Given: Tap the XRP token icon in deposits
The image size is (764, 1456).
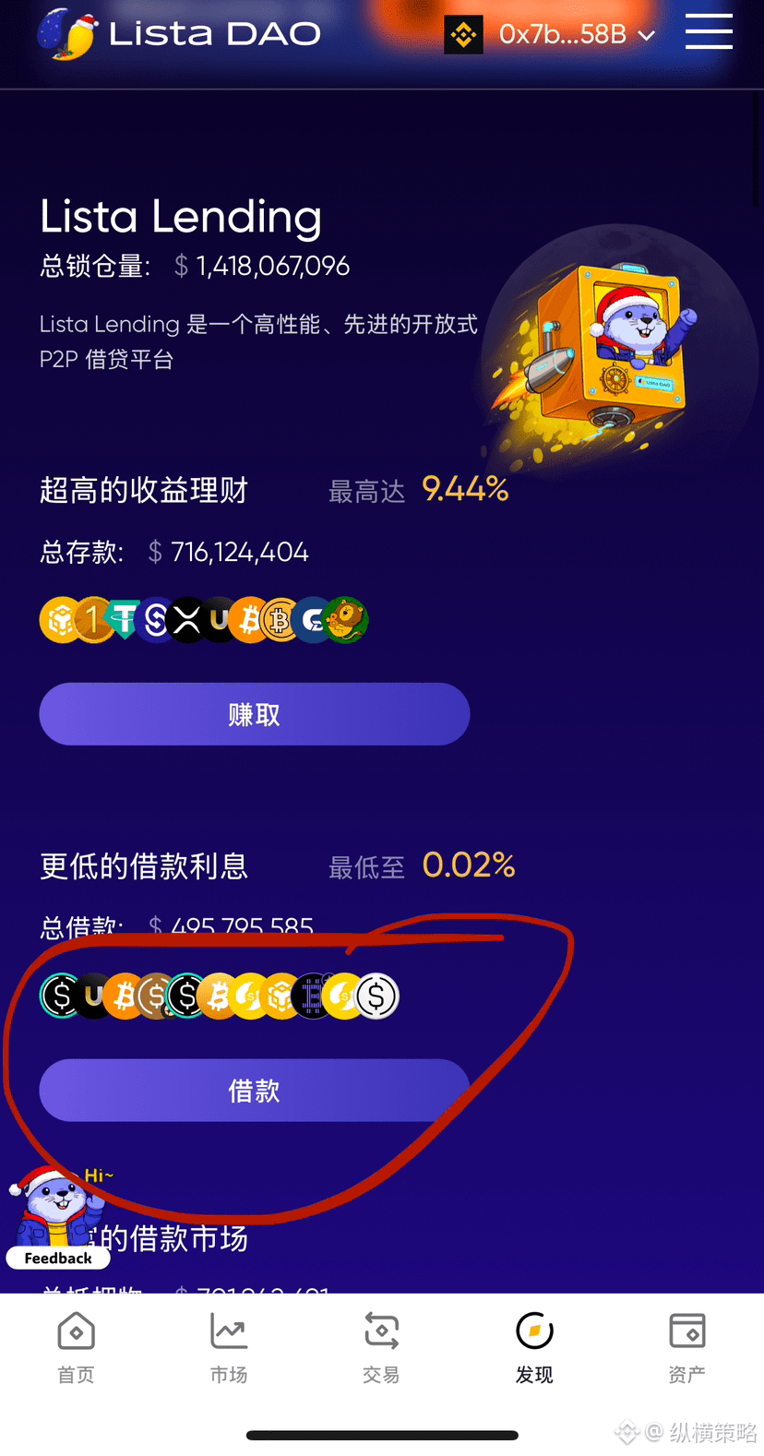Looking at the screenshot, I should click(187, 620).
